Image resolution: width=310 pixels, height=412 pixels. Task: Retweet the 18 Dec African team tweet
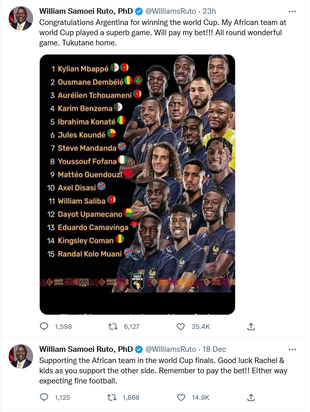(112, 397)
